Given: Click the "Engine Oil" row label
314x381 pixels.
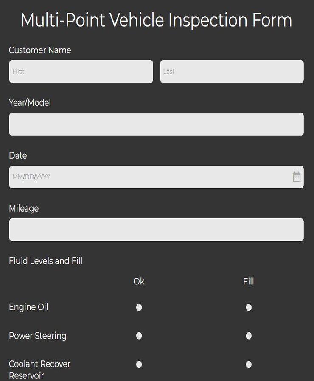Looking at the screenshot, I should (28, 307).
